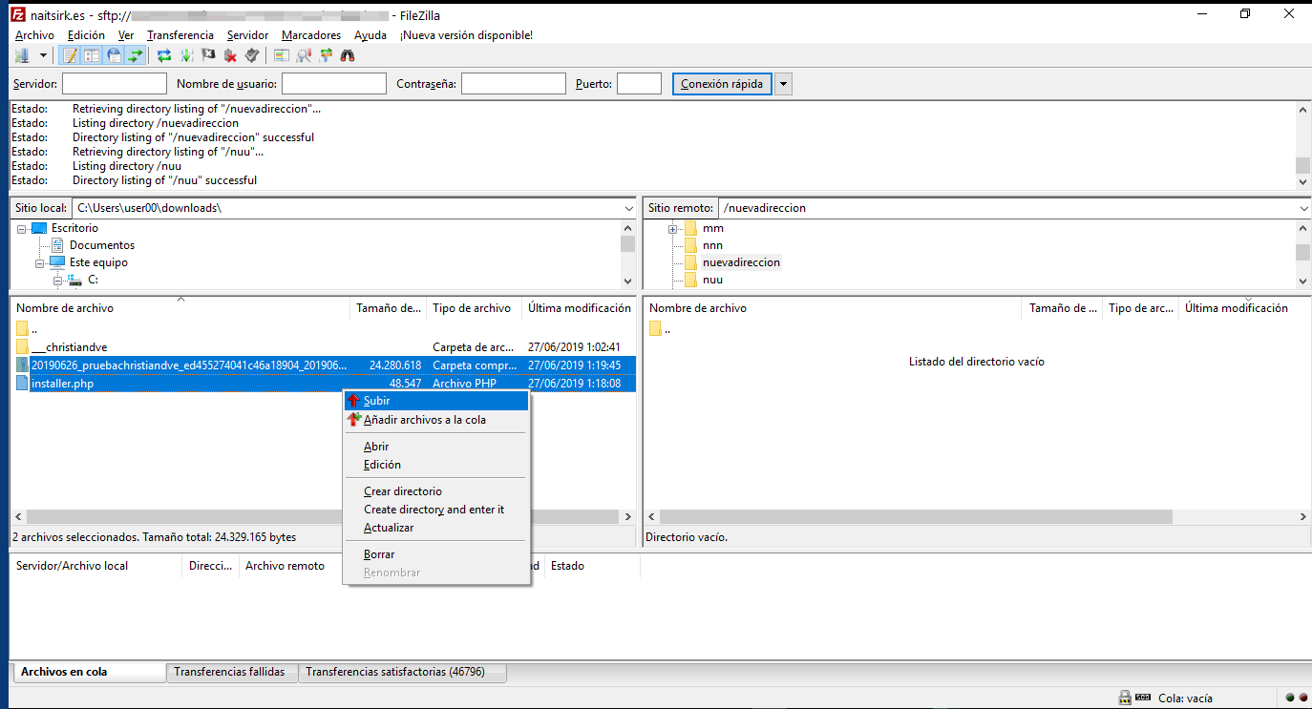
Task: Refresh file and folder lists
Action: 164,55
